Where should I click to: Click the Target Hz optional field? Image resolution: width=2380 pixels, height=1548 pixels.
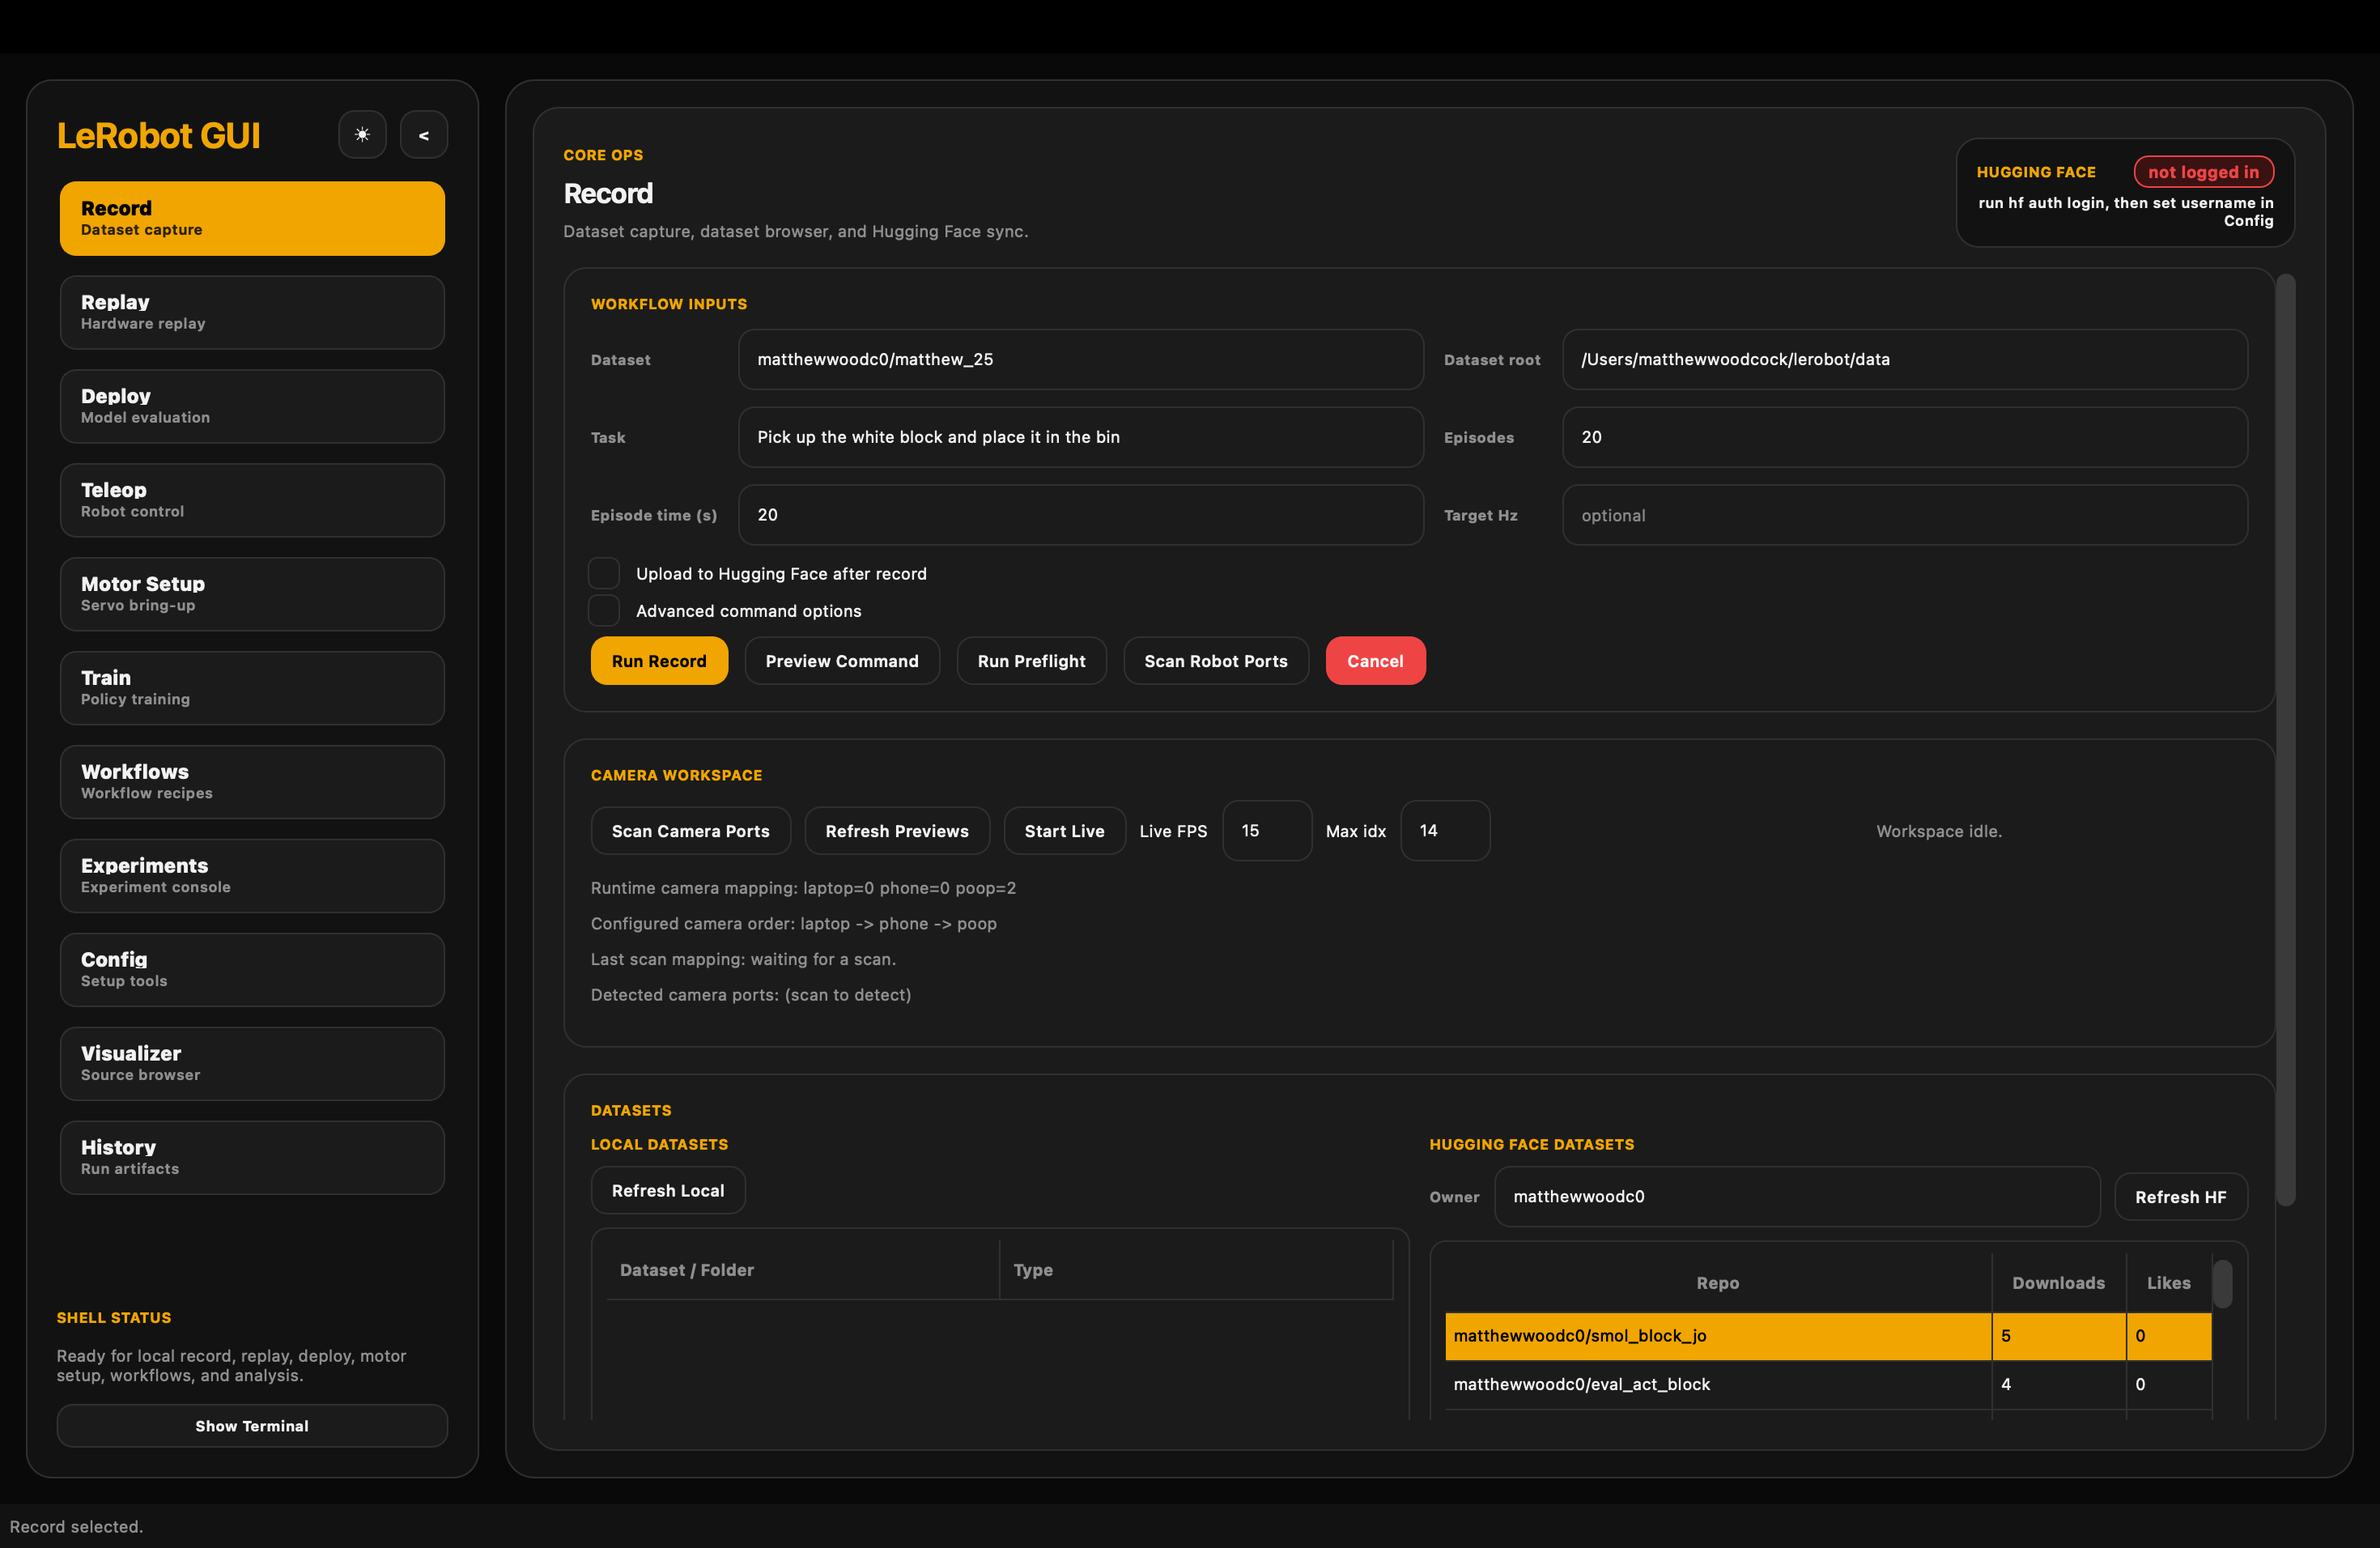1905,515
